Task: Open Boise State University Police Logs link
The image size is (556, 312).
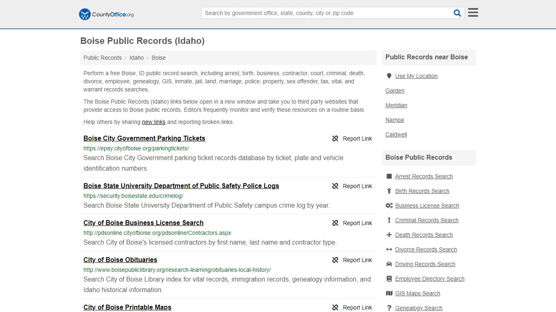Action: [x=181, y=186]
